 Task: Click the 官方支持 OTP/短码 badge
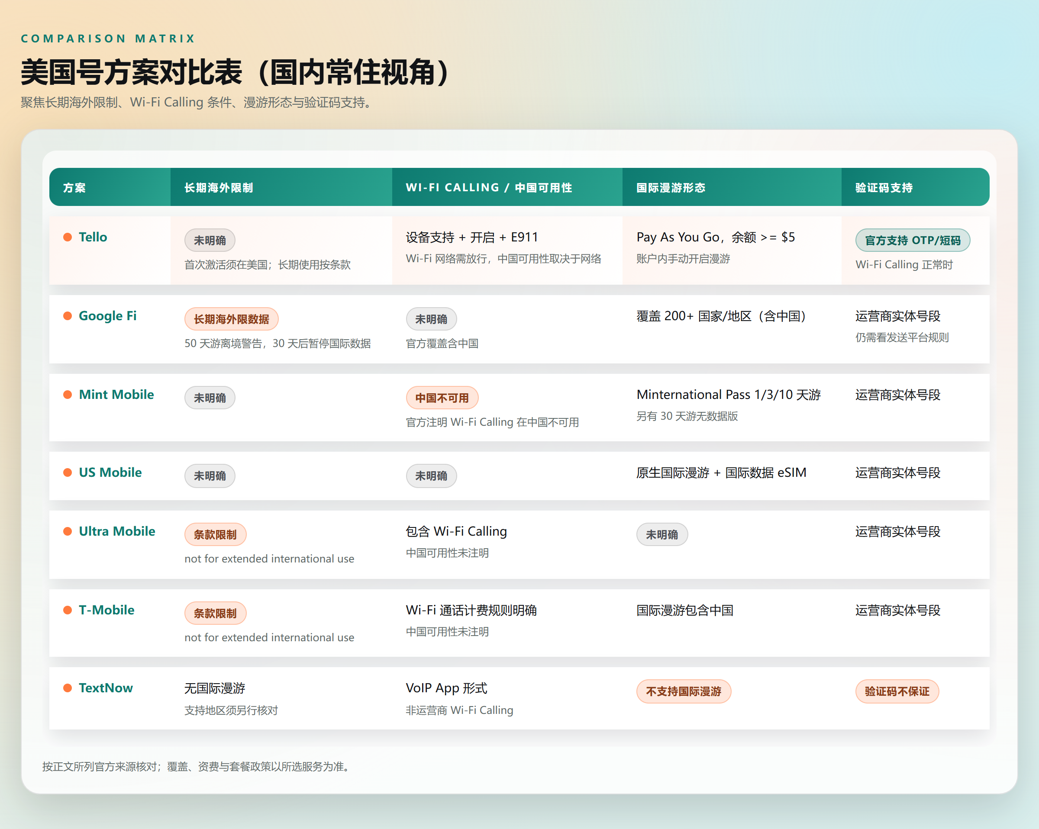click(912, 241)
